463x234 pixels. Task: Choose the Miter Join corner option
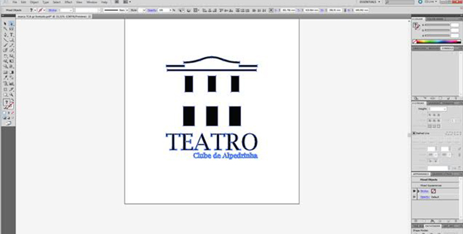(430, 121)
